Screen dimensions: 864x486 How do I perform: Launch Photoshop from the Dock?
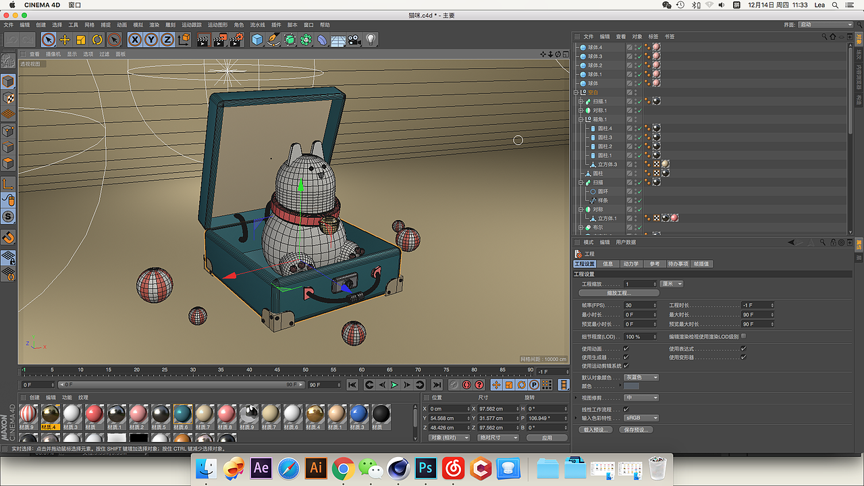tap(426, 468)
